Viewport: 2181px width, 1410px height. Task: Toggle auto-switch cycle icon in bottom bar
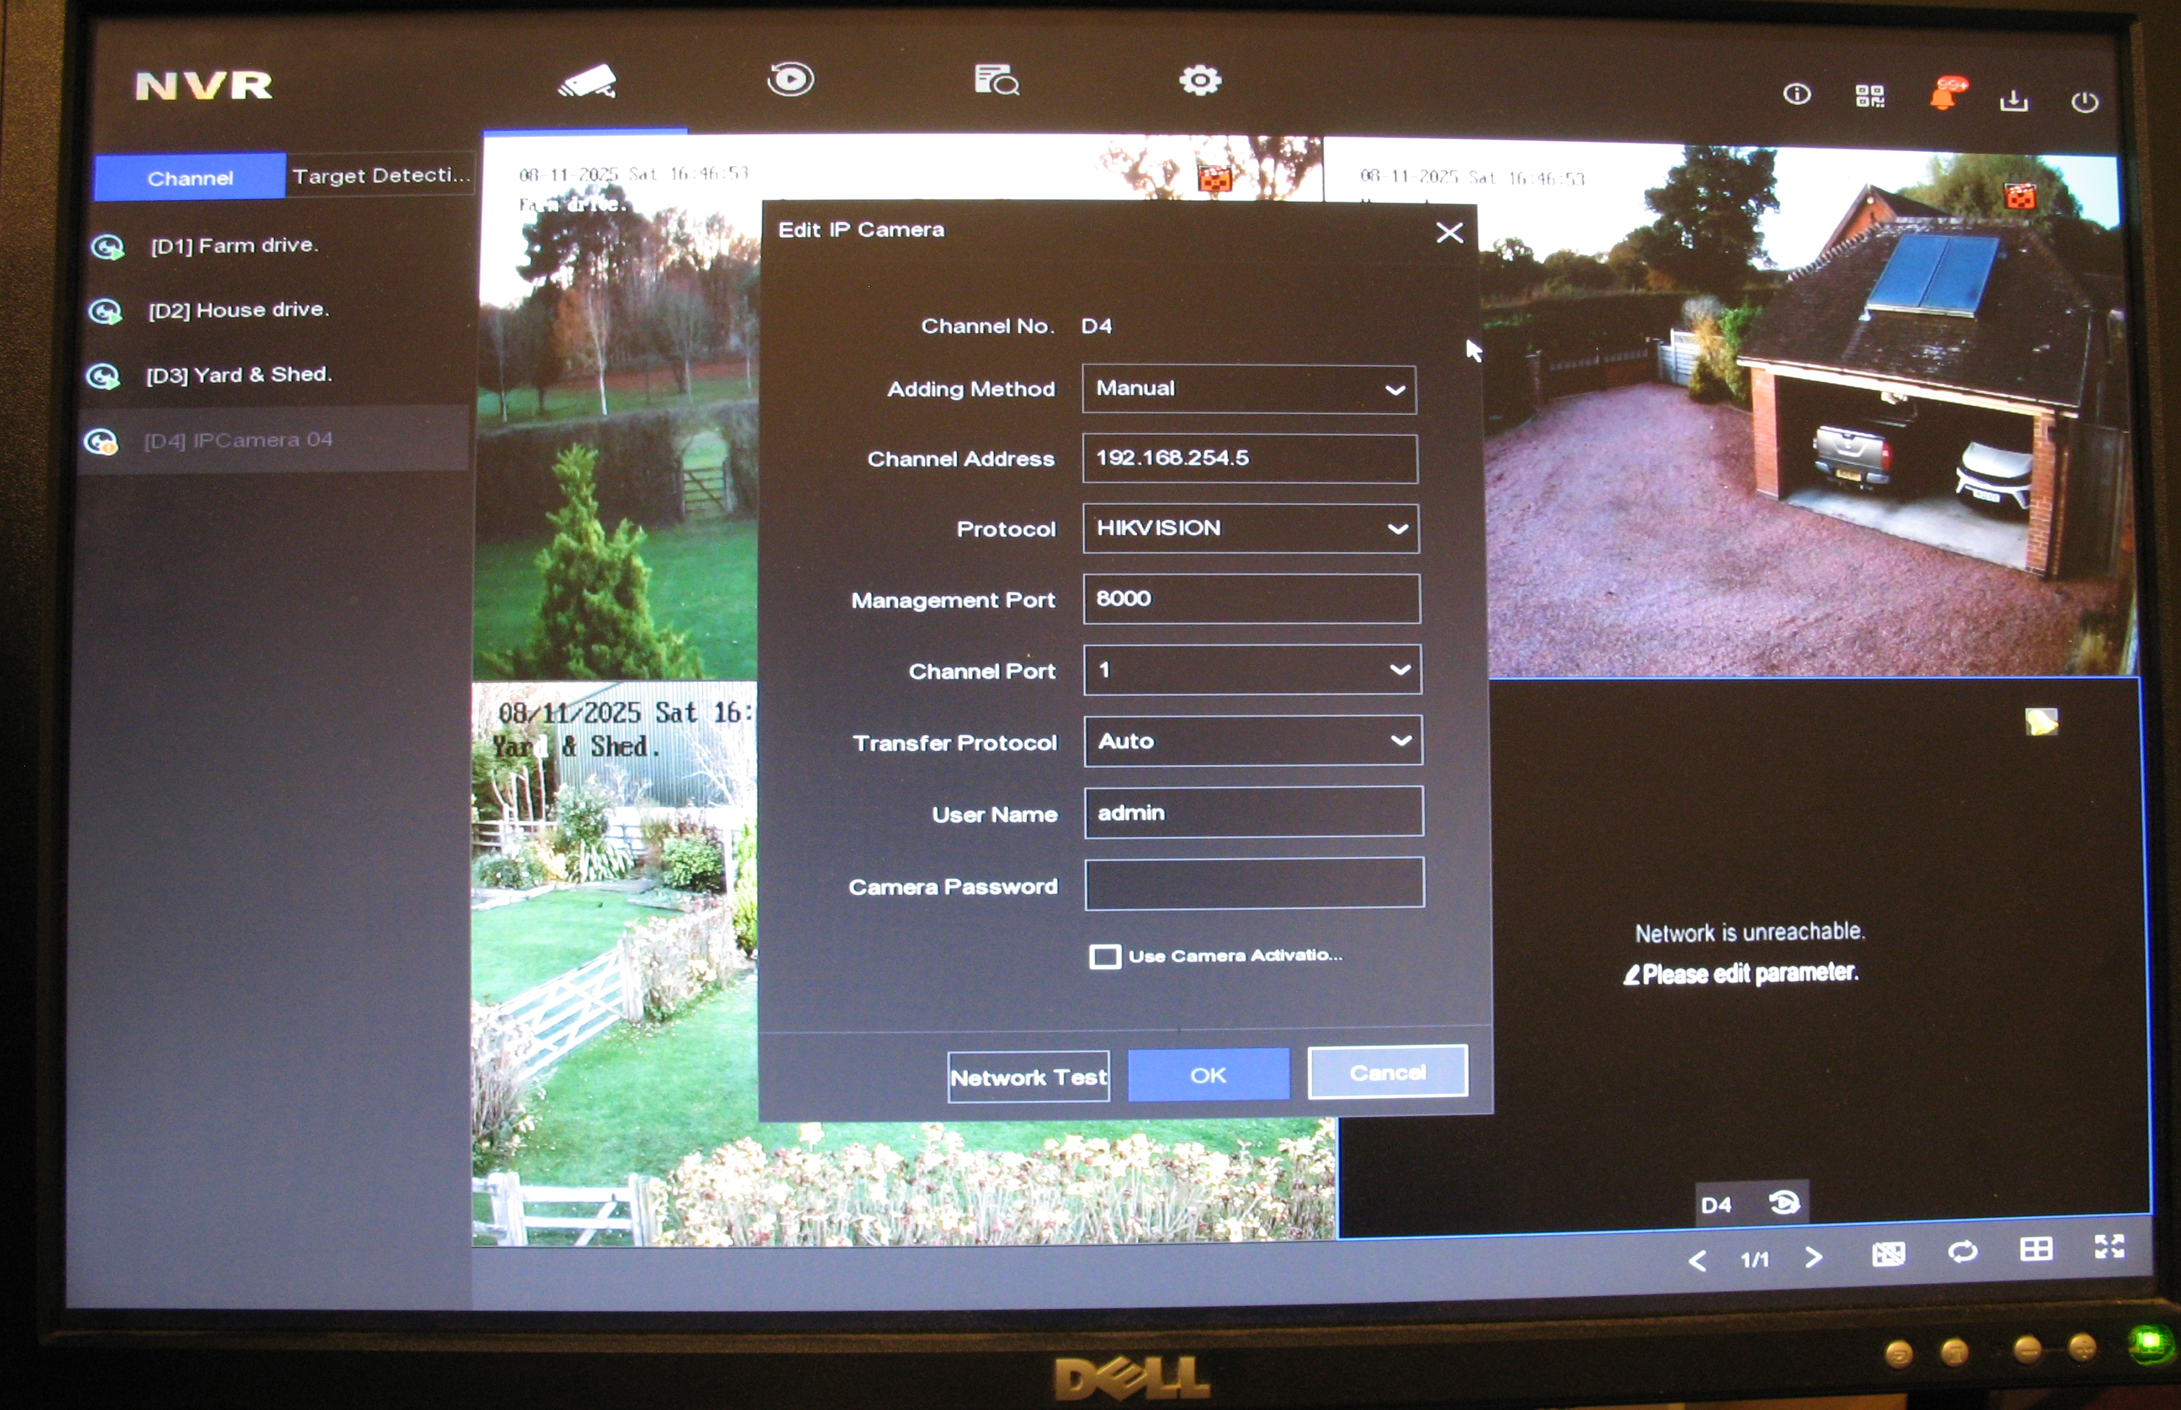[x=1962, y=1250]
